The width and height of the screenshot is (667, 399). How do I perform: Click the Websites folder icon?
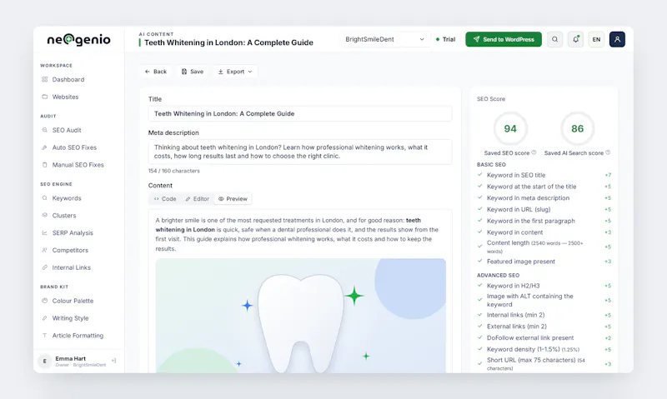(45, 97)
